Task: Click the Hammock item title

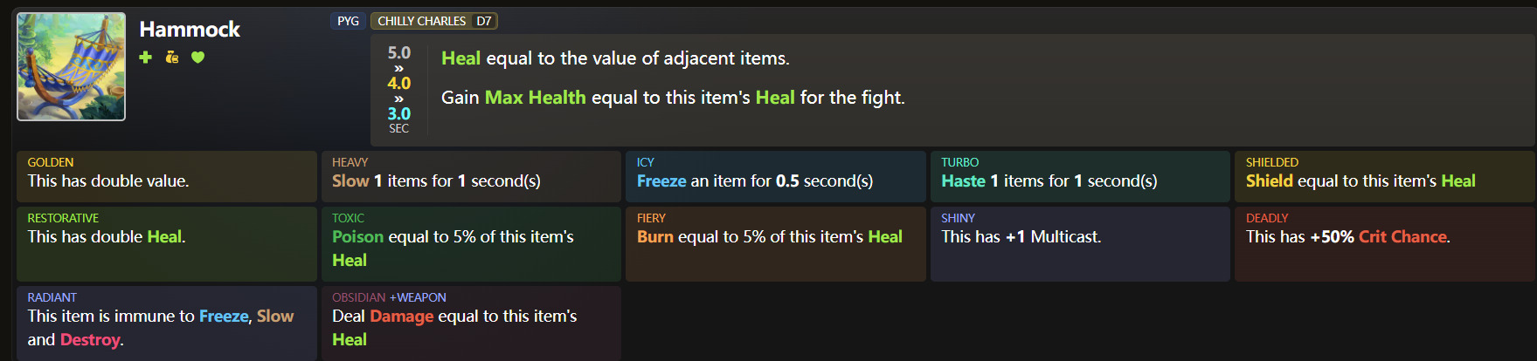Action: [190, 30]
